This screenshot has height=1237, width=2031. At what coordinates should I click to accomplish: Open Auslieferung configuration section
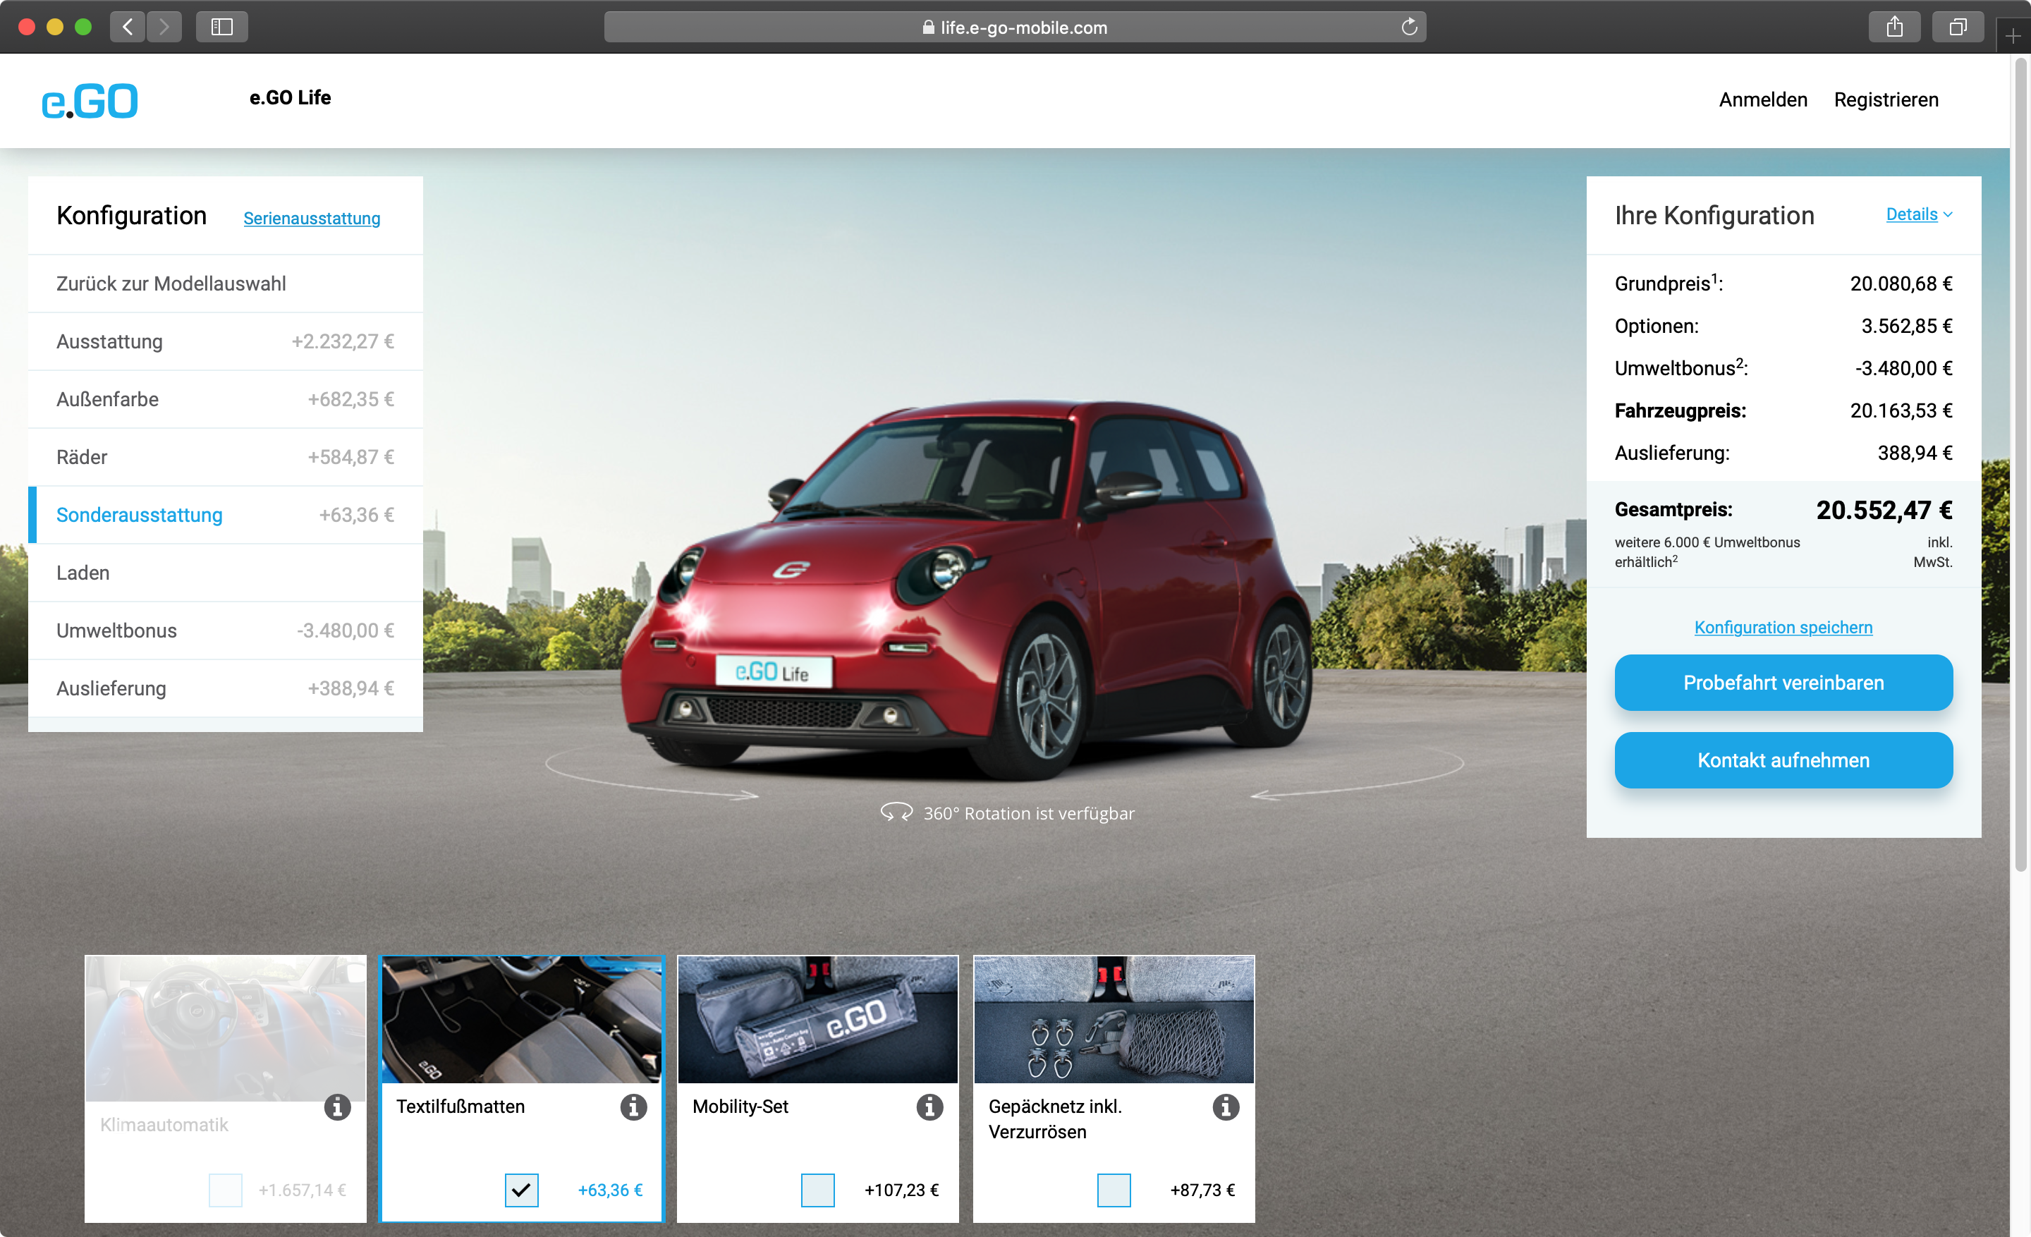pyautogui.click(x=225, y=688)
